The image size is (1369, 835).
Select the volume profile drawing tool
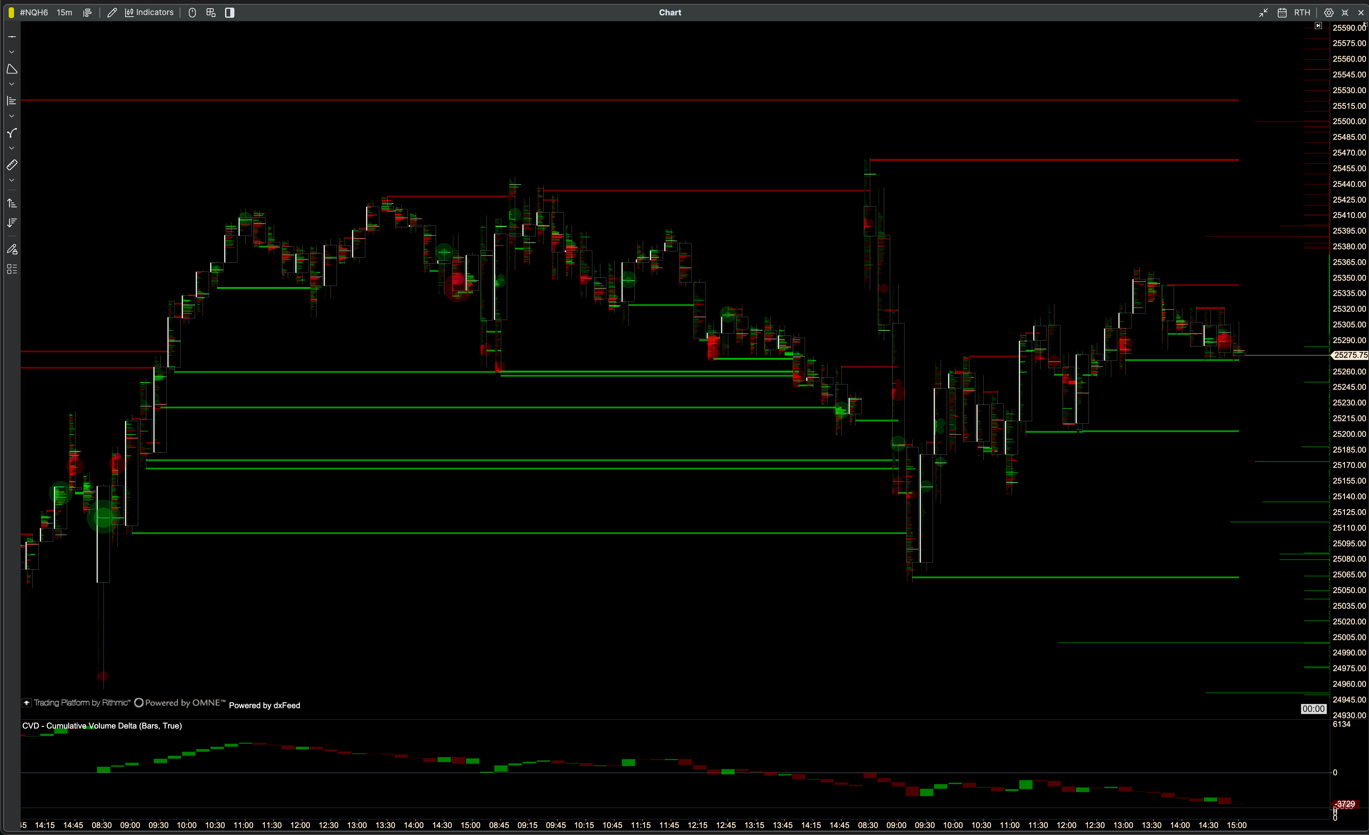[x=12, y=101]
